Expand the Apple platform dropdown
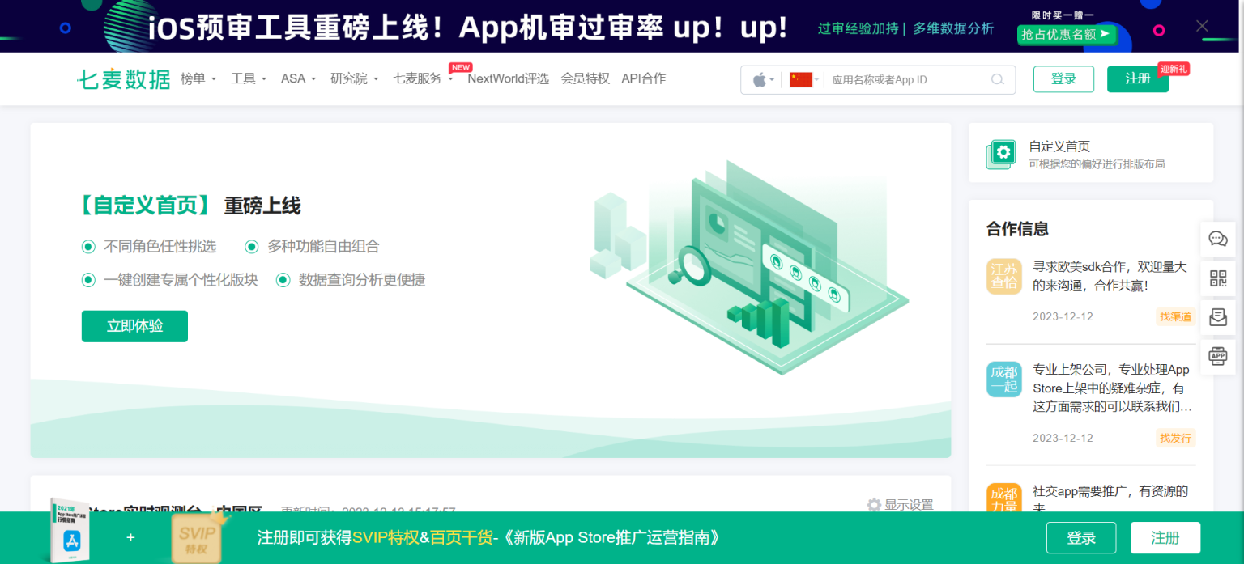This screenshot has width=1244, height=564. coord(761,79)
